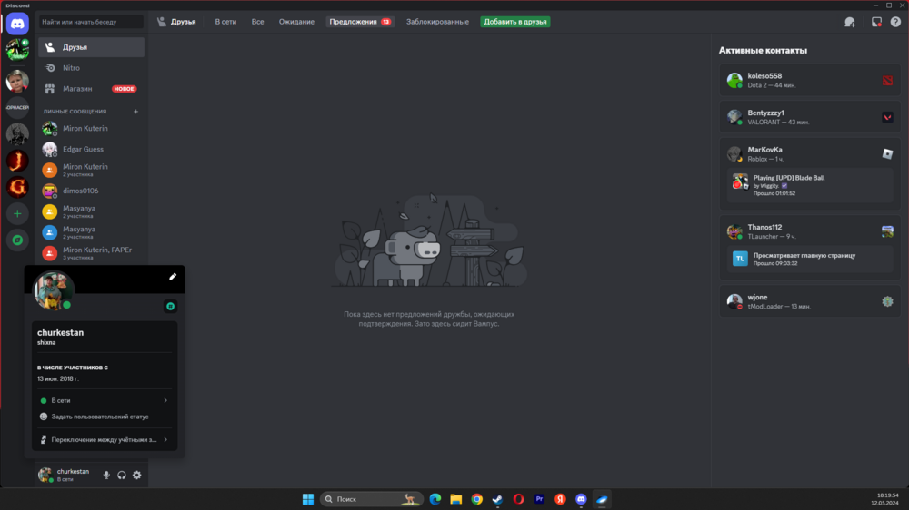Viewport: 909px width, 510px height.
Task: Toggle the microphone mute button
Action: tap(106, 476)
